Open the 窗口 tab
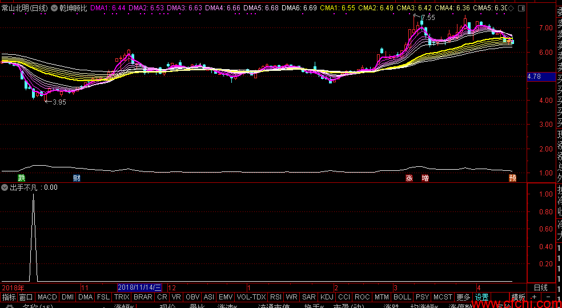 [x=26, y=297]
